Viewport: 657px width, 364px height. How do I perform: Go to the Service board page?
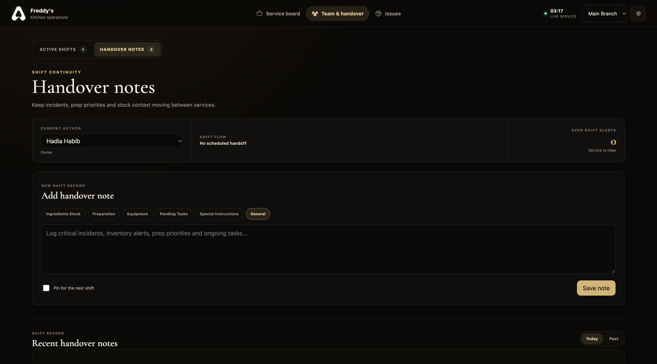pos(278,14)
